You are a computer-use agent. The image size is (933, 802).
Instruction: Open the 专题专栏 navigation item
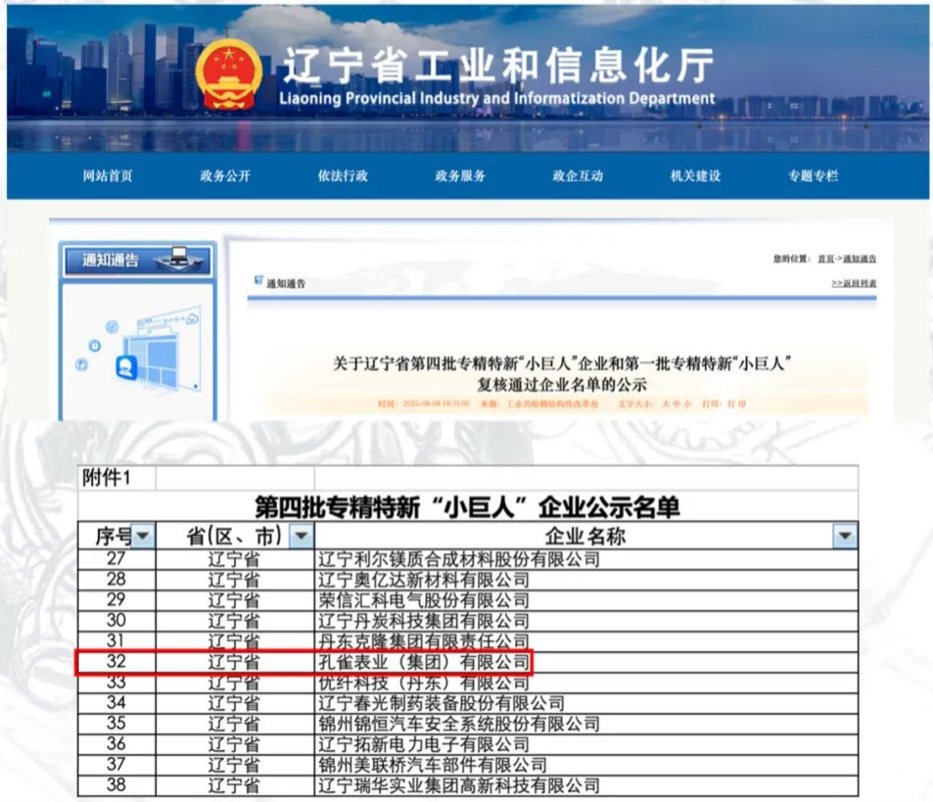pyautogui.click(x=813, y=176)
